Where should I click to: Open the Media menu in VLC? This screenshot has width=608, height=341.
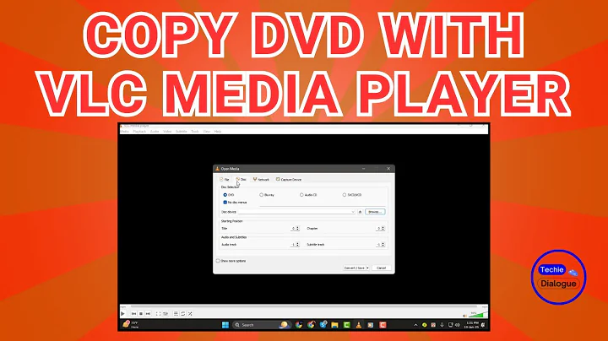[x=124, y=132]
